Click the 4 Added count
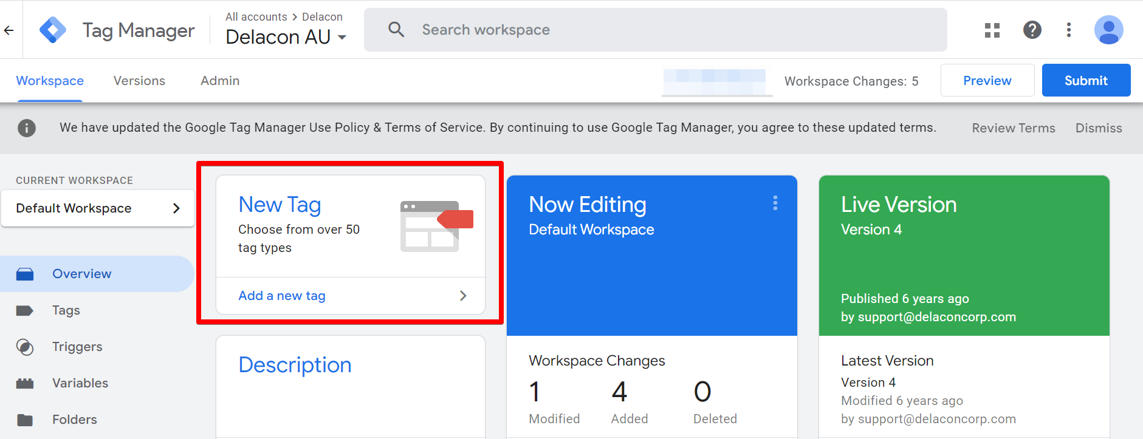Image resolution: width=1143 pixels, height=439 pixels. (630, 401)
